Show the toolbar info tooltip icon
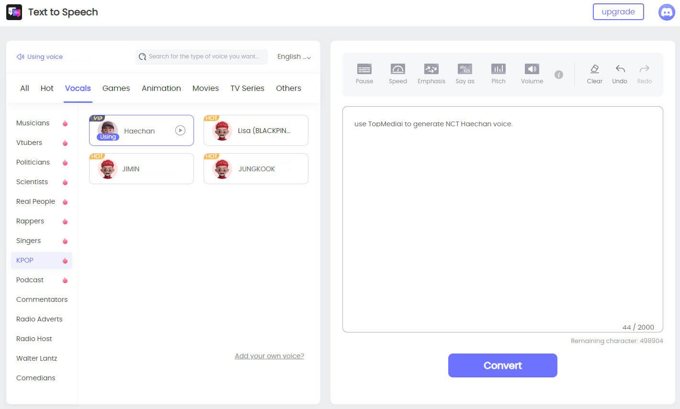 tap(559, 75)
